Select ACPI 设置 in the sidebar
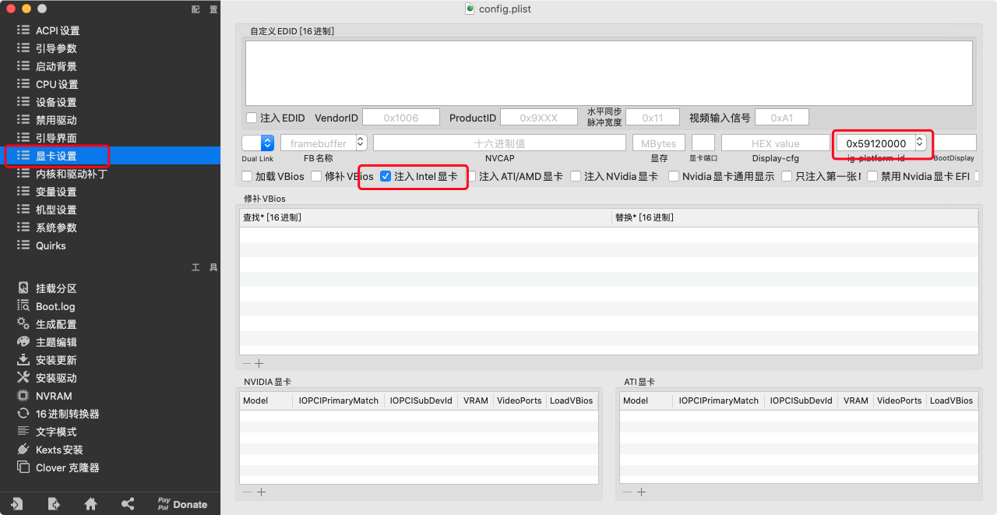997x515 pixels. [57, 30]
